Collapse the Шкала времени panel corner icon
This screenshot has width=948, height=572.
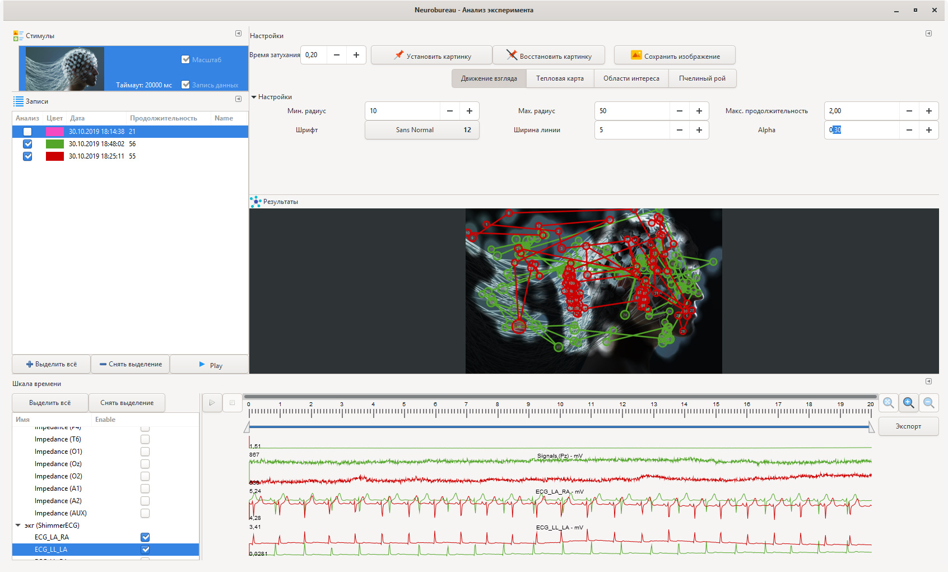click(x=928, y=382)
